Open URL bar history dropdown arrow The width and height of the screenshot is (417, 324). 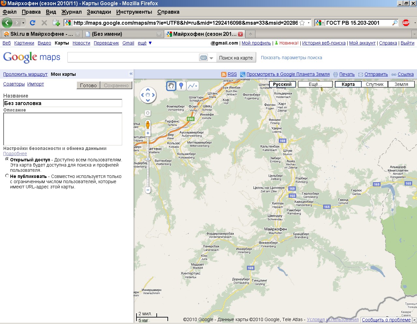click(x=309, y=23)
